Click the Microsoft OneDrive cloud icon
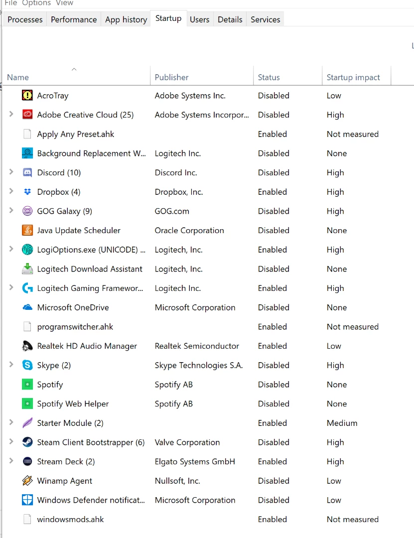This screenshot has height=538, width=414. coord(27,307)
